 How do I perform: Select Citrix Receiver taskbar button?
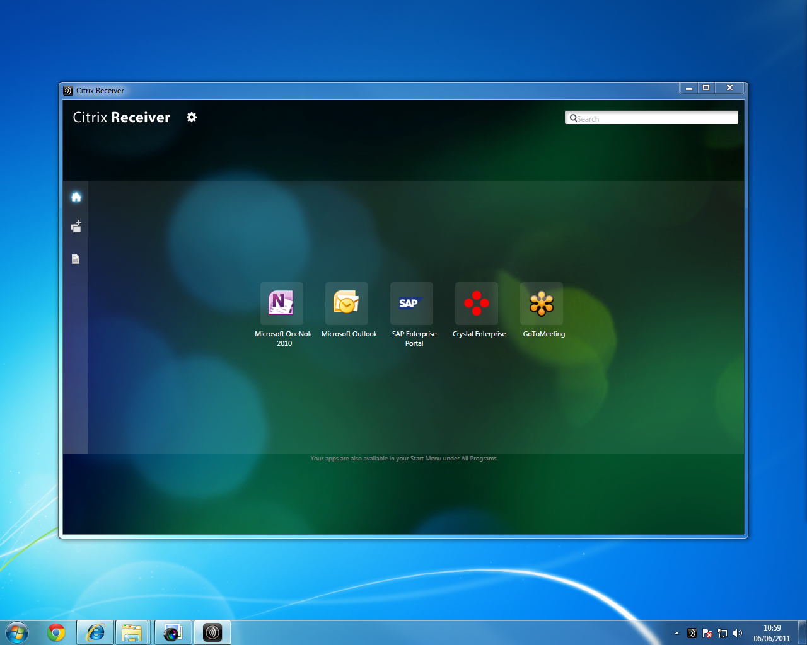click(x=212, y=632)
